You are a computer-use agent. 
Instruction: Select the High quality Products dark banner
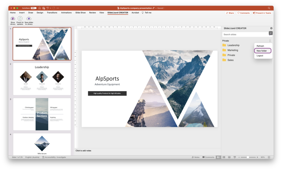click(107, 93)
